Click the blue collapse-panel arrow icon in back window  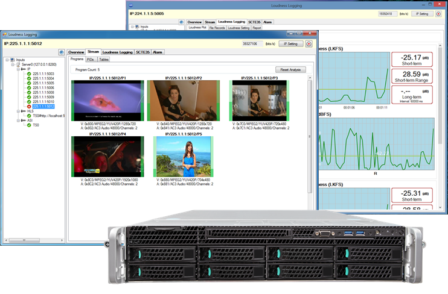click(181, 22)
